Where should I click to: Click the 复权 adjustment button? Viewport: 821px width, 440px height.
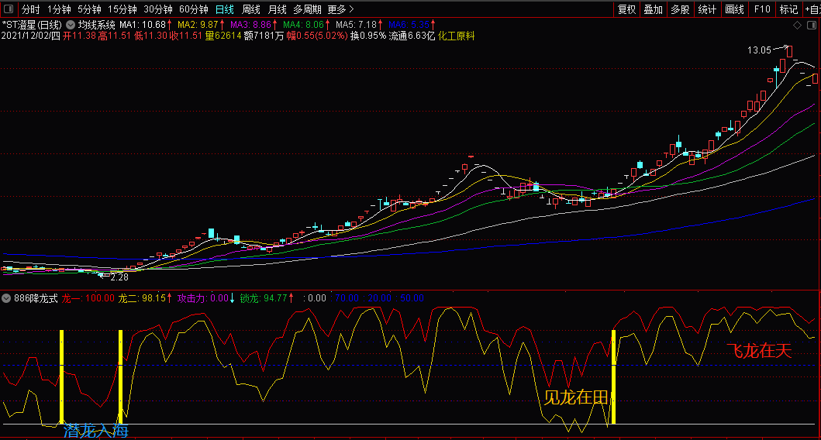(x=626, y=9)
